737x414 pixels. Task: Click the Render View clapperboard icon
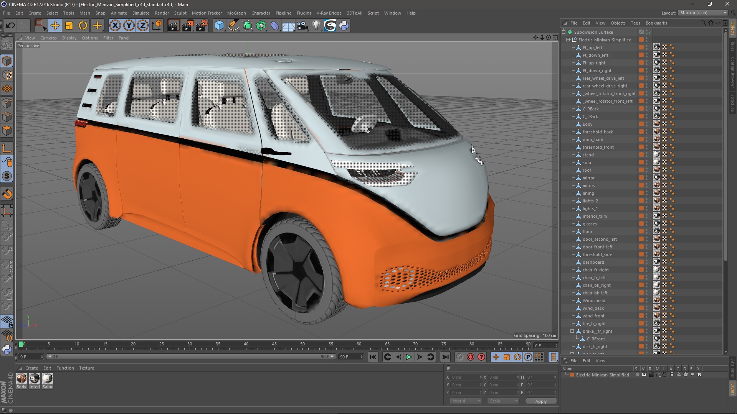174,26
